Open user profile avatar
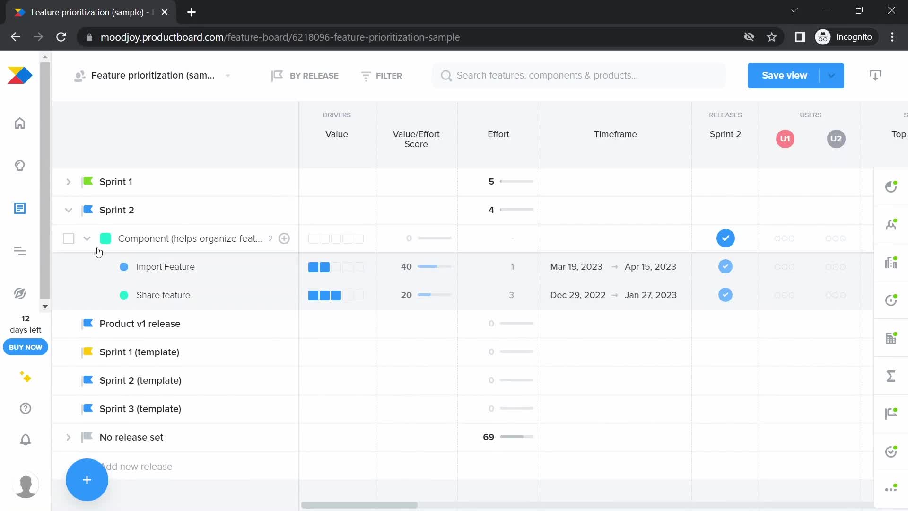This screenshot has height=511, width=908. tap(26, 485)
